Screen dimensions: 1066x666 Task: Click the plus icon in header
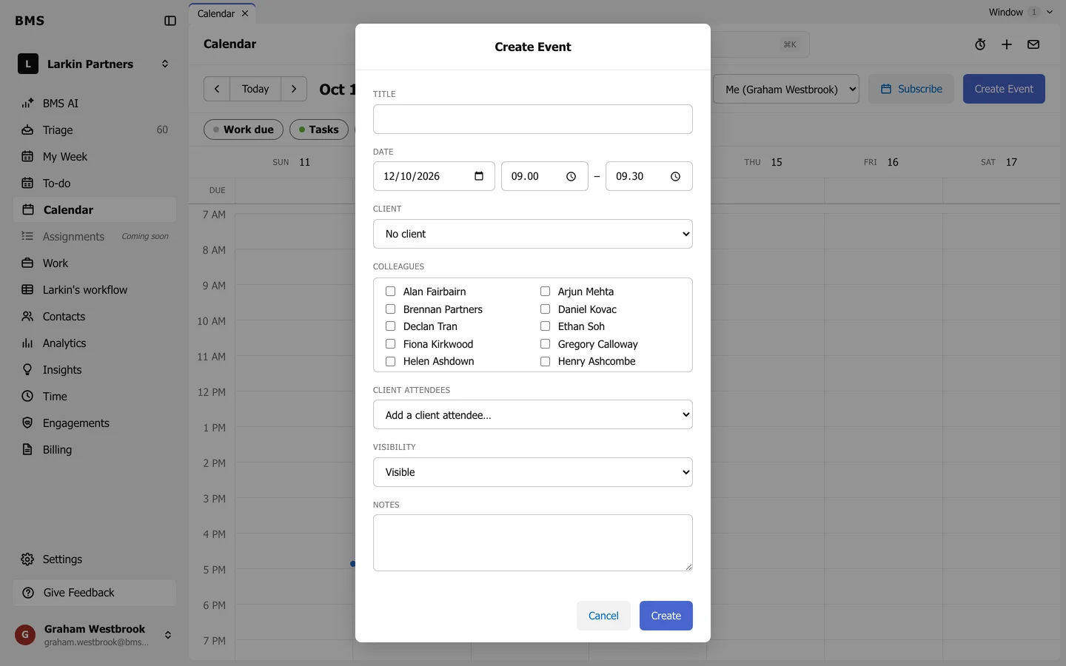pos(1007,44)
